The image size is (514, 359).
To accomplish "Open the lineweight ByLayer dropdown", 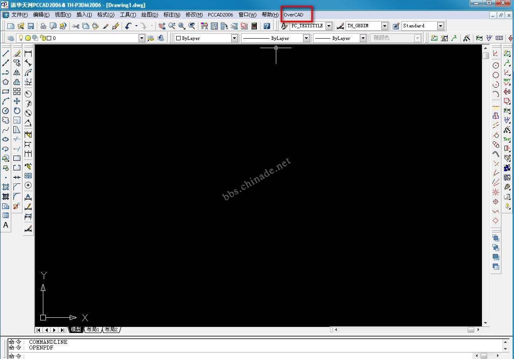I will [x=363, y=38].
